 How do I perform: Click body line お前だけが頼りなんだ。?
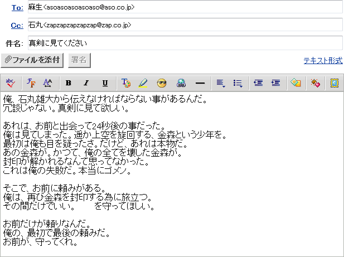click(x=47, y=224)
